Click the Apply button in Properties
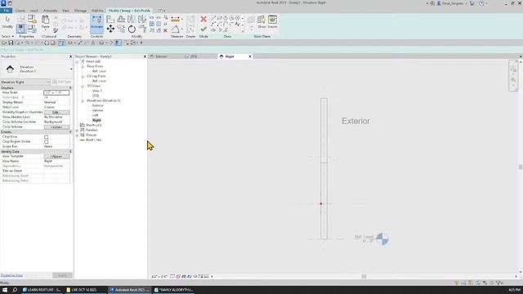 coord(62,276)
